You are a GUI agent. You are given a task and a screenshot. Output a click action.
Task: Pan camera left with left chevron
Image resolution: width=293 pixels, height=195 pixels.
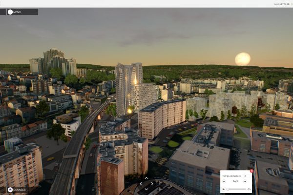click(x=141, y=184)
